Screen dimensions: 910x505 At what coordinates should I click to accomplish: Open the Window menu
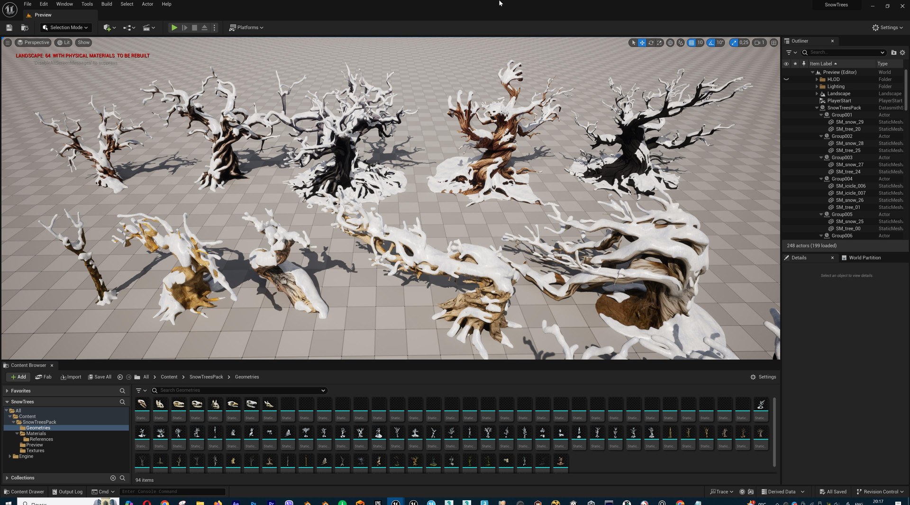coord(64,4)
